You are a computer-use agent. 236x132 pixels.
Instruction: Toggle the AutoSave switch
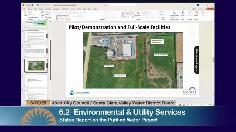(34, 5)
